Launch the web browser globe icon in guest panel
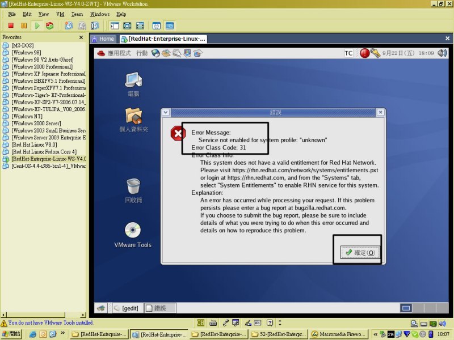 pyautogui.click(x=155, y=53)
